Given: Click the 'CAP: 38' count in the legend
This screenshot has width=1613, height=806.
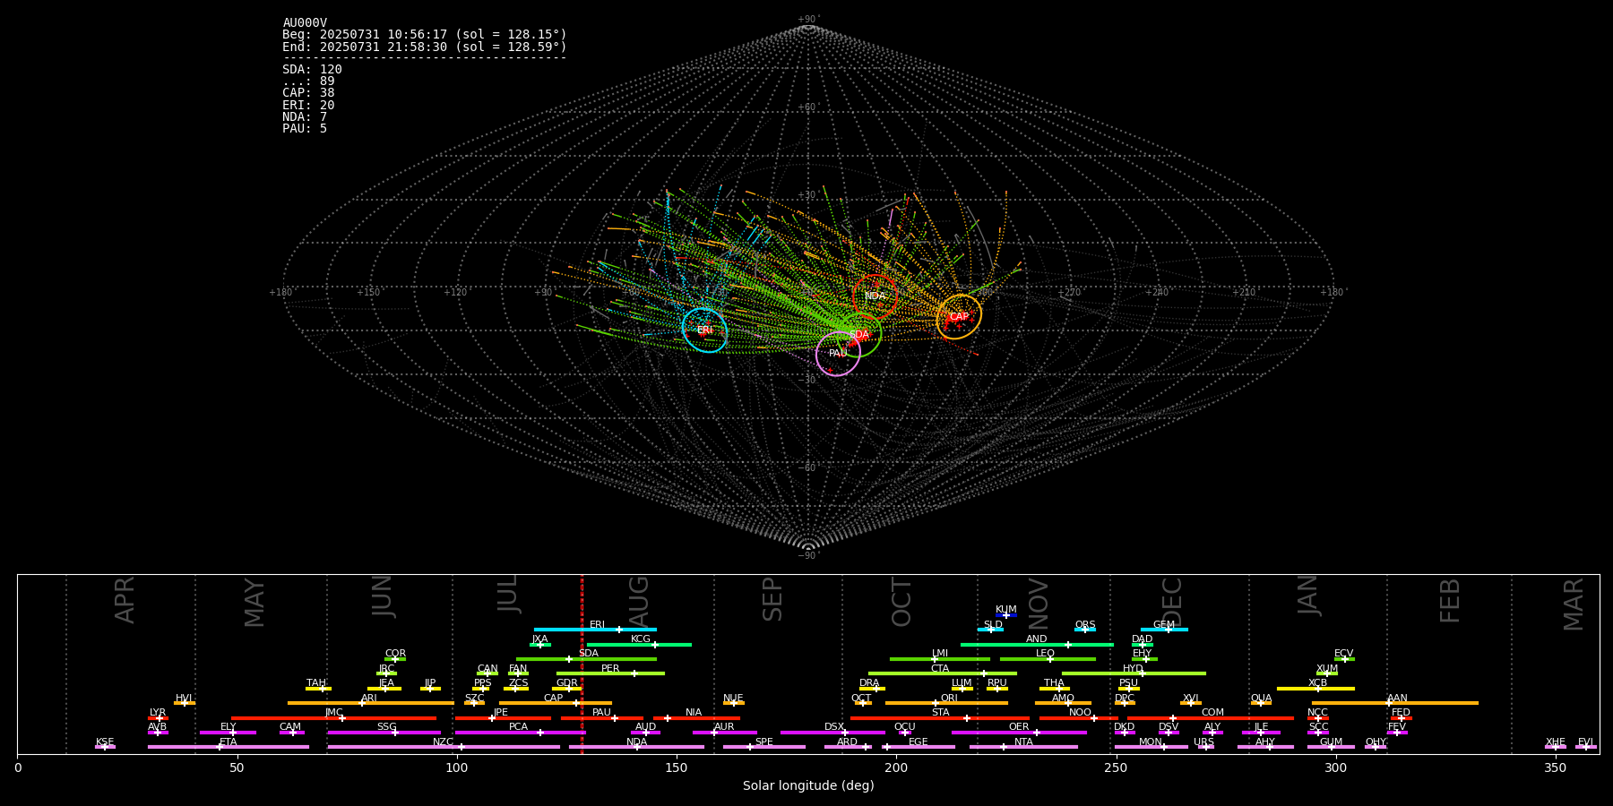Looking at the screenshot, I should coord(308,93).
